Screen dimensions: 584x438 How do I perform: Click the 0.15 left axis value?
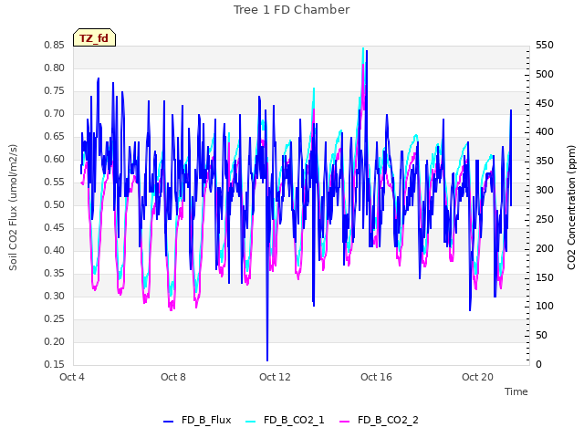pyautogui.click(x=55, y=364)
